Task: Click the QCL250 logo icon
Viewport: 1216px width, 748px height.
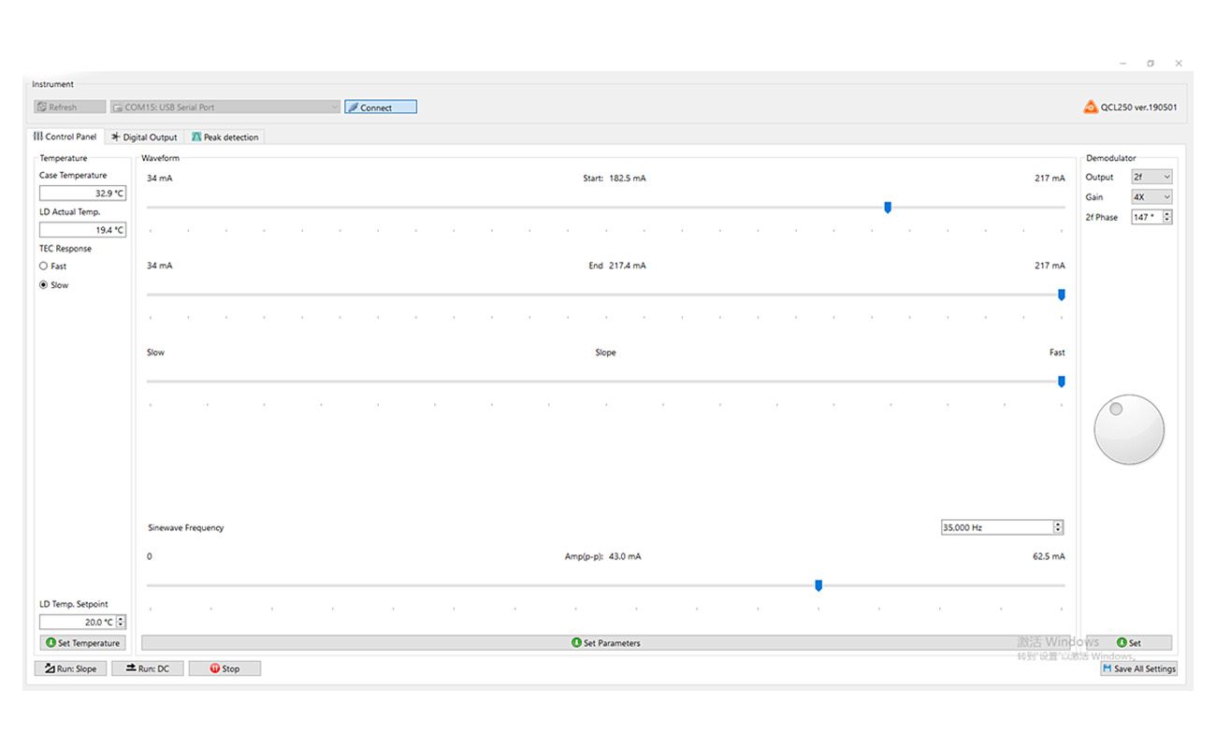Action: tap(1091, 108)
